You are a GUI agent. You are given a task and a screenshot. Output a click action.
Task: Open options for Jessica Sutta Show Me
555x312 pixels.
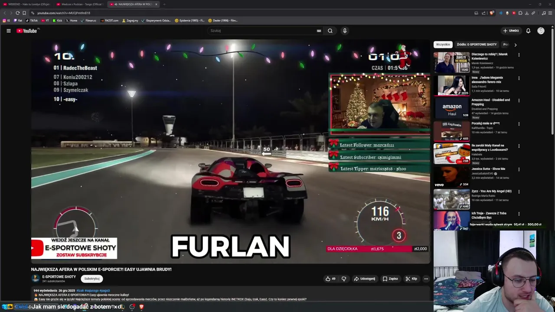coord(519,169)
